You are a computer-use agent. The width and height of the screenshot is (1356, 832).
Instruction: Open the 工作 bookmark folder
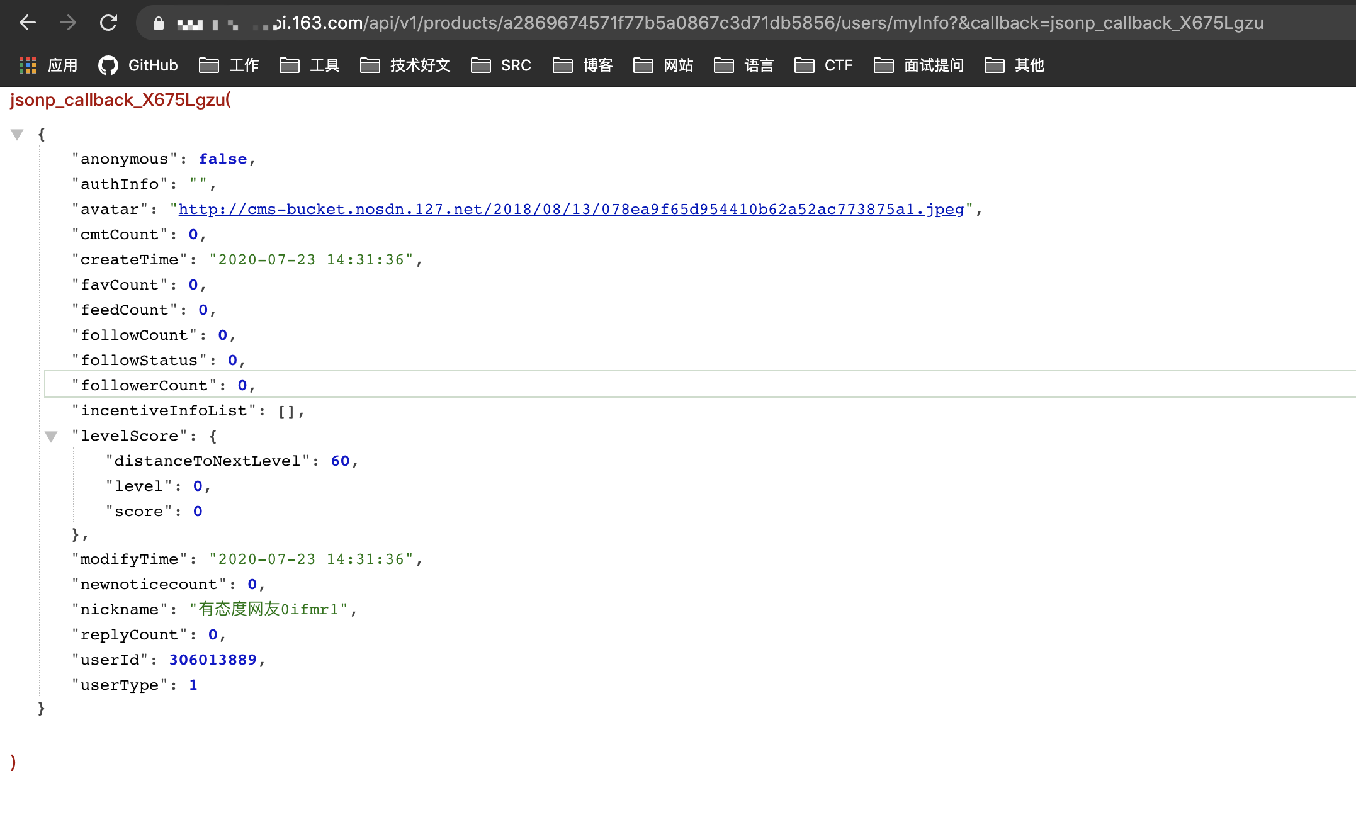(x=229, y=65)
